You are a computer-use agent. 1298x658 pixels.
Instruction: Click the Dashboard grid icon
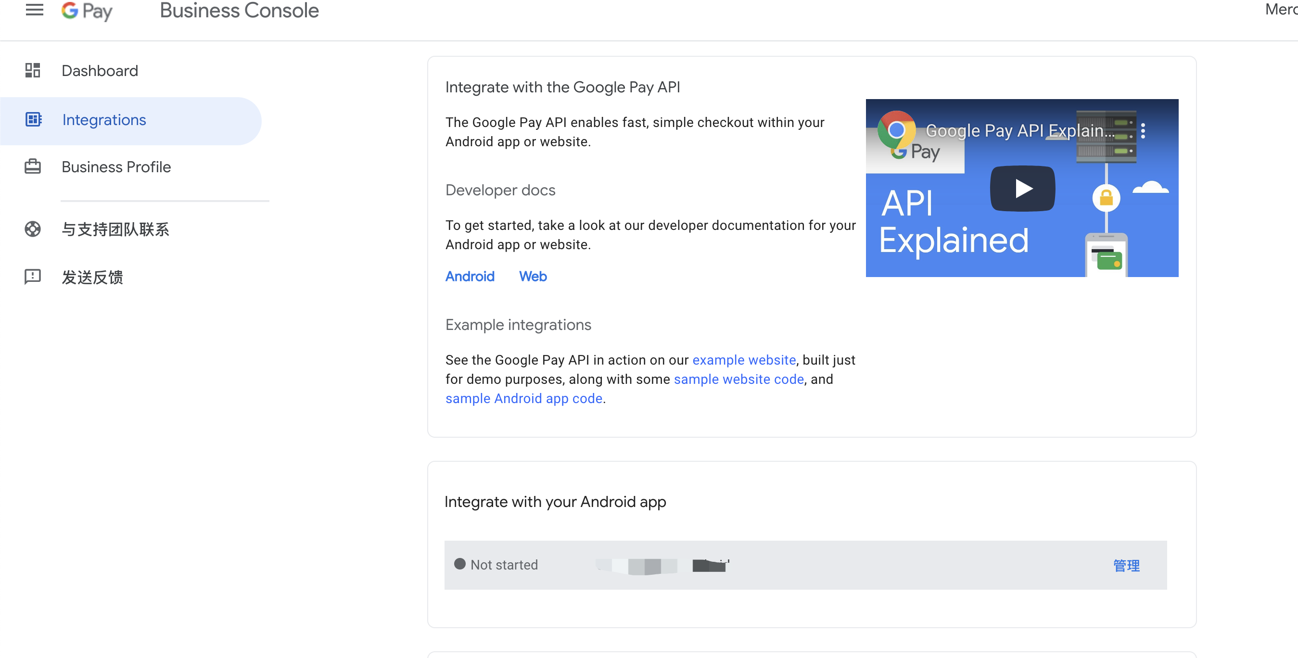coord(33,71)
